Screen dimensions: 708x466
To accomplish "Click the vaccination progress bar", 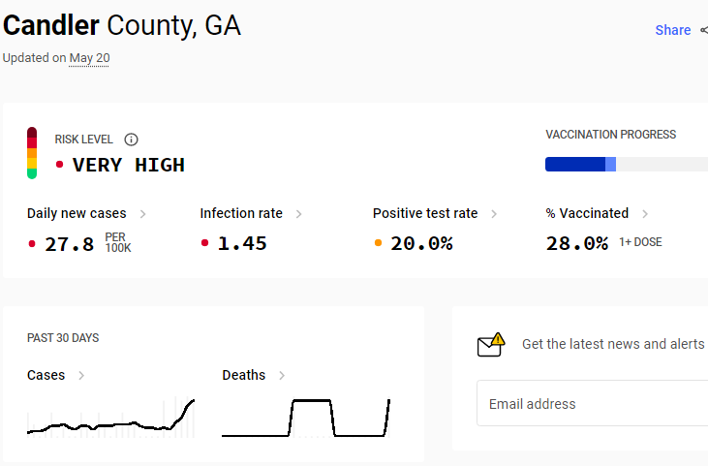I will click(627, 164).
